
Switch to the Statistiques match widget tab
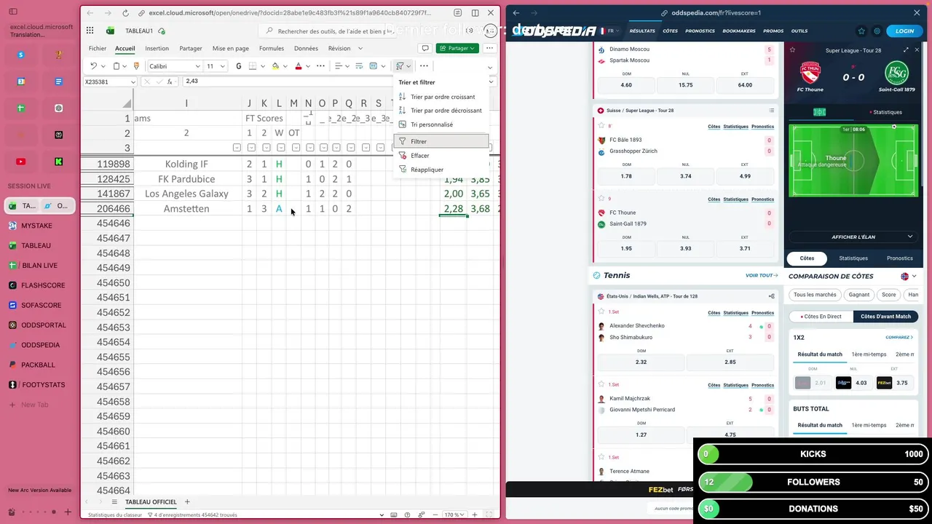coord(887,112)
